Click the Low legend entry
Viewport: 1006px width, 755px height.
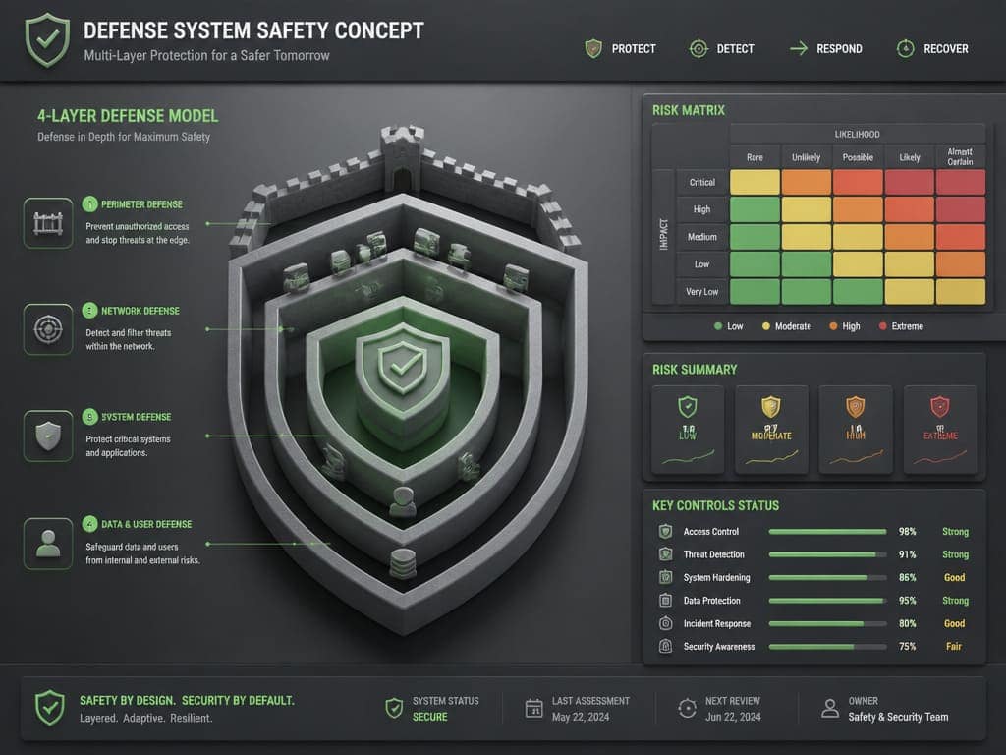pos(729,326)
